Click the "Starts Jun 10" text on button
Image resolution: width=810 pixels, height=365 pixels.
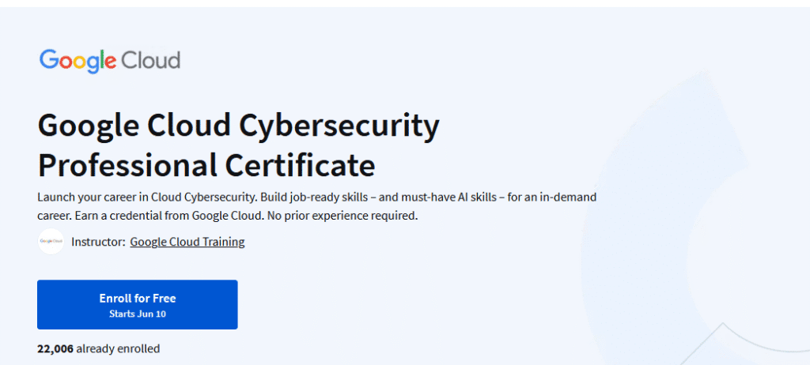tap(137, 314)
